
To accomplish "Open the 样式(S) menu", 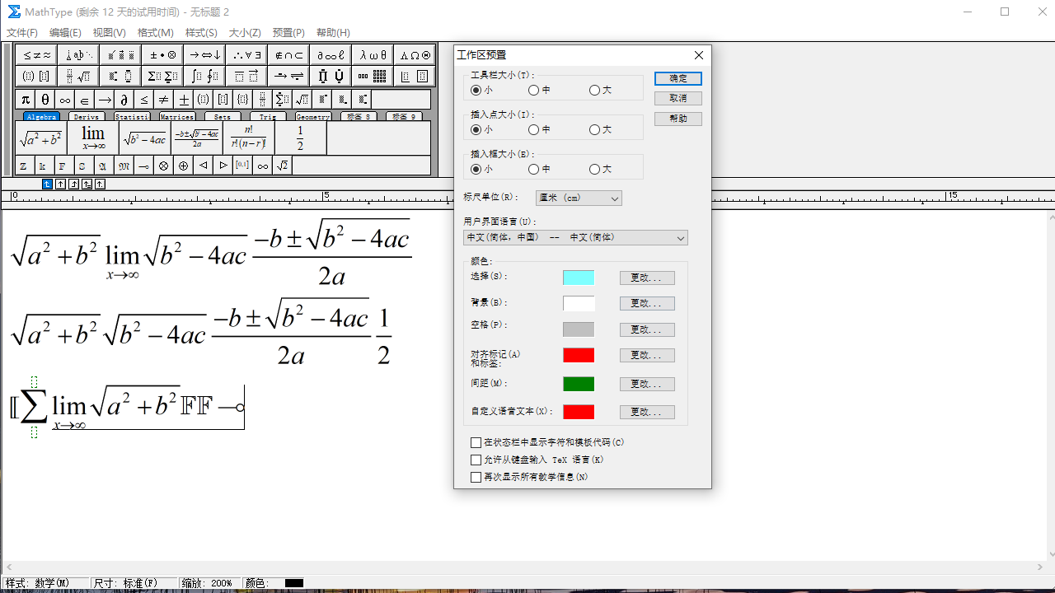I will [x=201, y=33].
